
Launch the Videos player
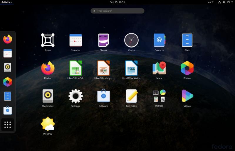(x=187, y=96)
